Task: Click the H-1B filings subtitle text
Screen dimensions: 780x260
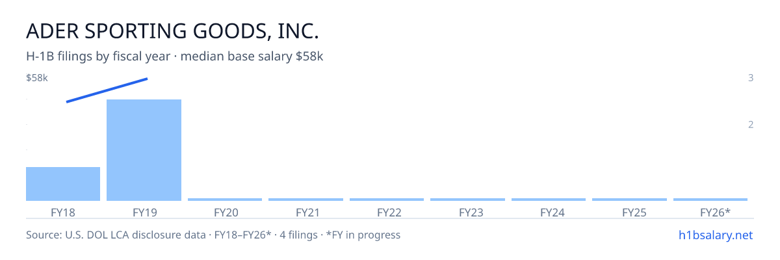Action: [x=175, y=57]
